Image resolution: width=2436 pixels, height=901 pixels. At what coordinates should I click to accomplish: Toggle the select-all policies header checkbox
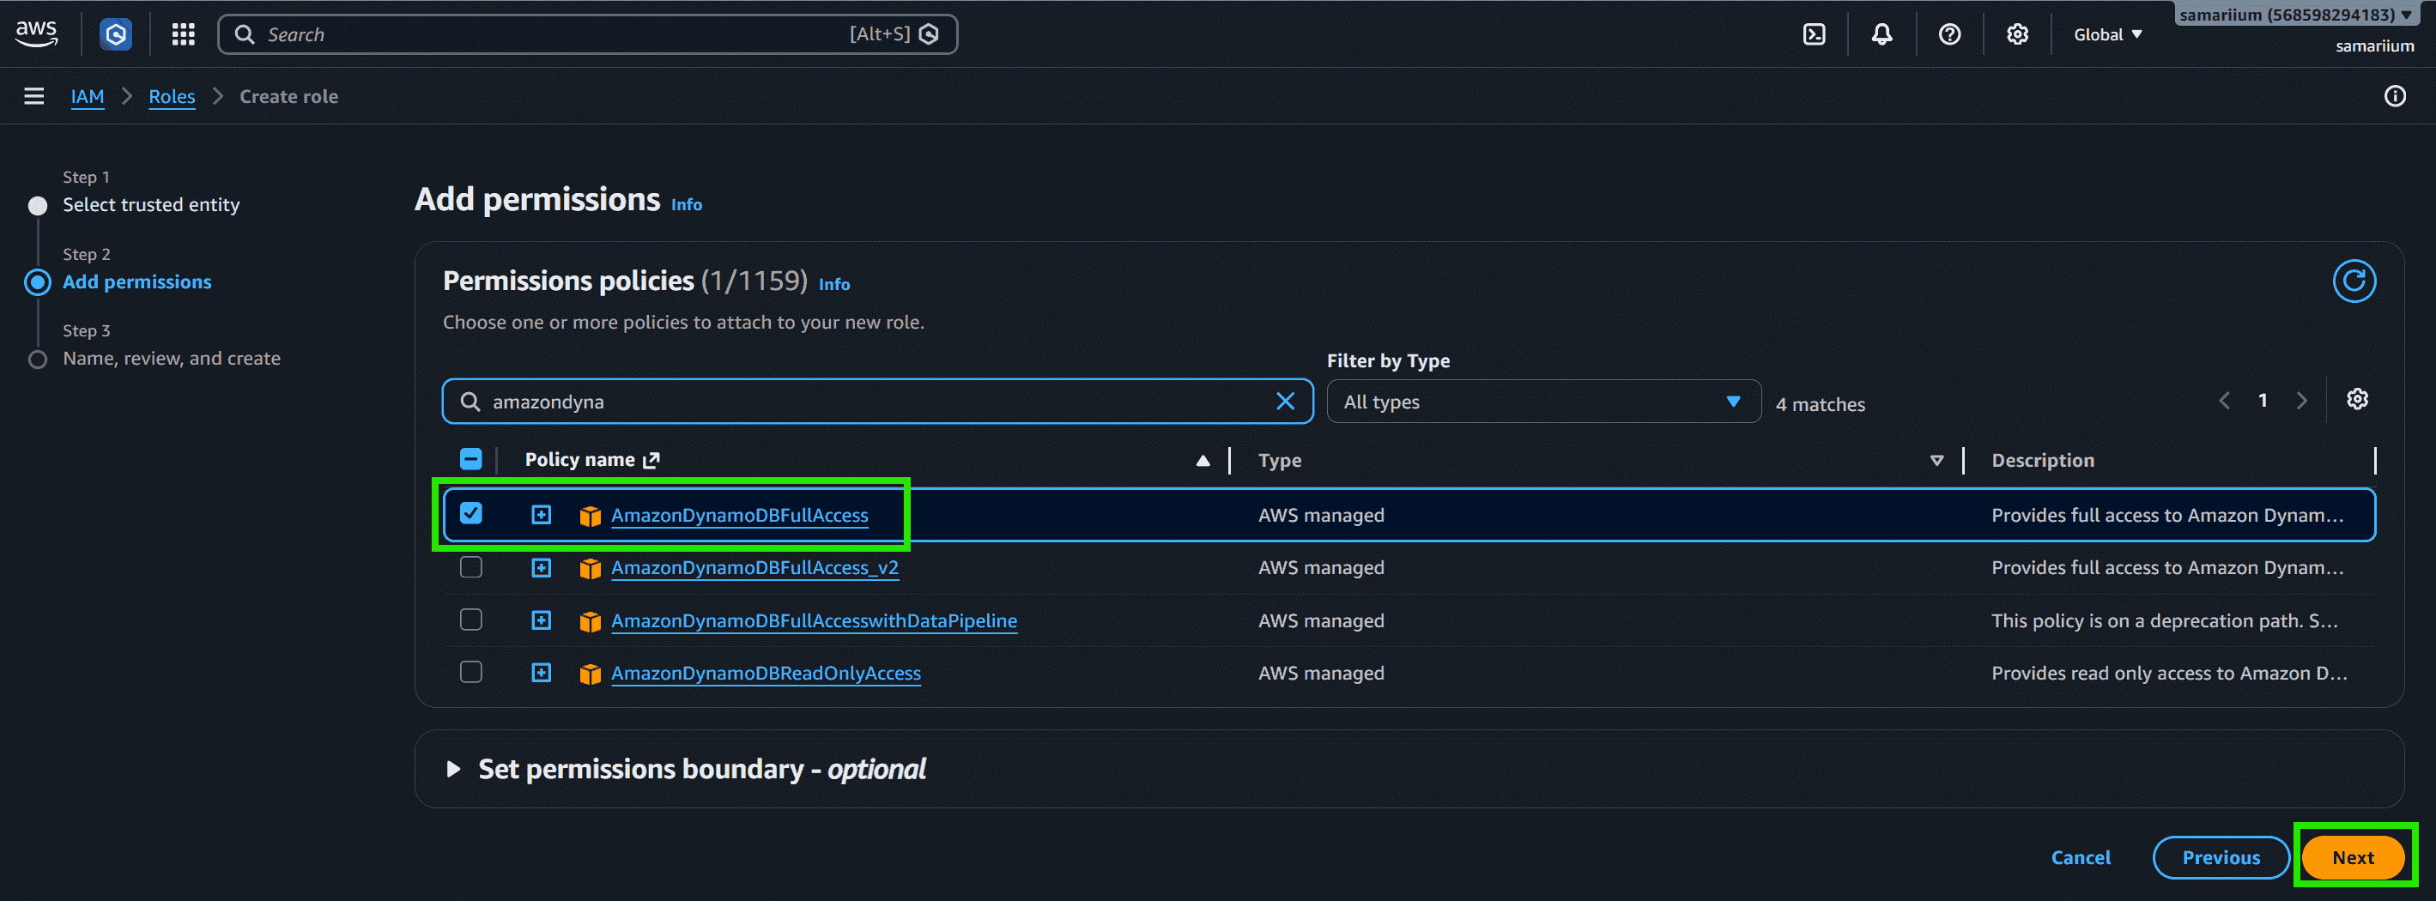(471, 459)
